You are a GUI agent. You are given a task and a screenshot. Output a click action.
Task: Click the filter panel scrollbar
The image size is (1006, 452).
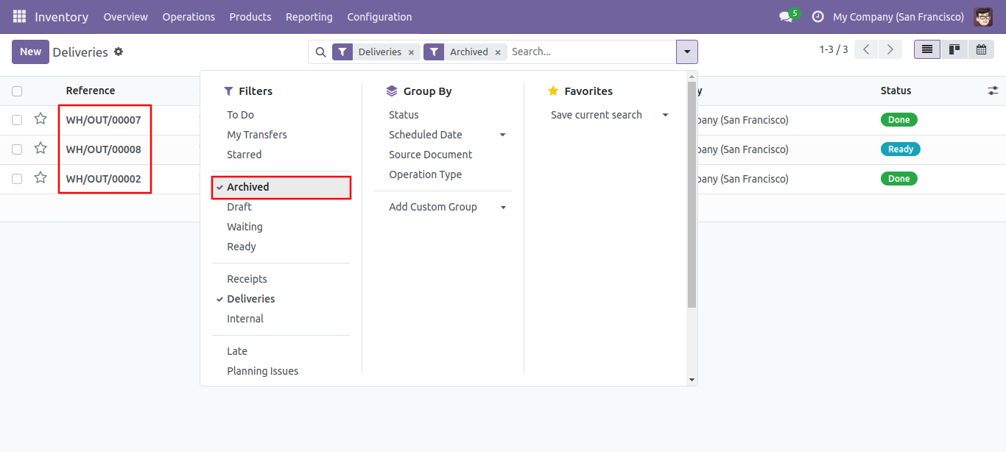(692, 195)
